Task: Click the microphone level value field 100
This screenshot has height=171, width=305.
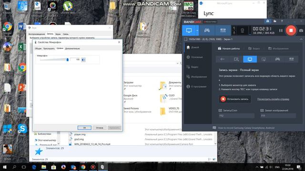Action: point(75,59)
